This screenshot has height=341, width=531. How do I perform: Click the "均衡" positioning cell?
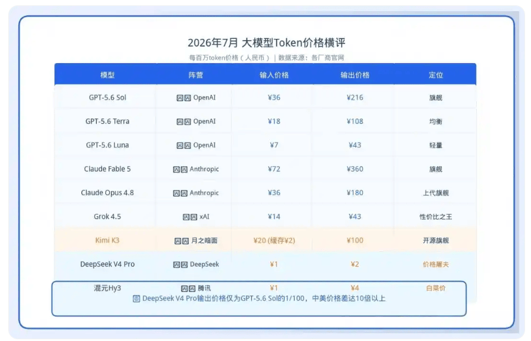click(x=435, y=122)
